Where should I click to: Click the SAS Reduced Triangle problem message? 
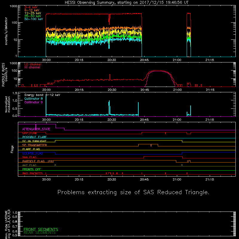click(133, 192)
